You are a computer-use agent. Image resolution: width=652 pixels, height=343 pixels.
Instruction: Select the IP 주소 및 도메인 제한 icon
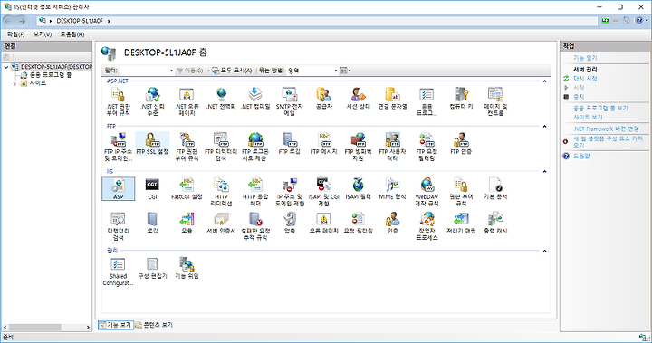click(290, 192)
